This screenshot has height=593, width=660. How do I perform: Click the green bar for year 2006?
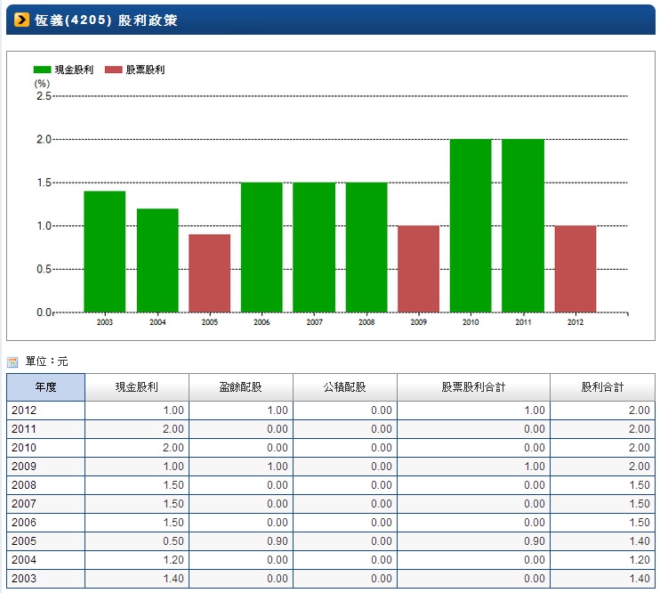262,248
